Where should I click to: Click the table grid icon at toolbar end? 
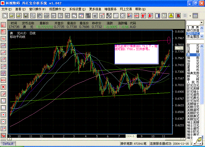click(x=195, y=16)
